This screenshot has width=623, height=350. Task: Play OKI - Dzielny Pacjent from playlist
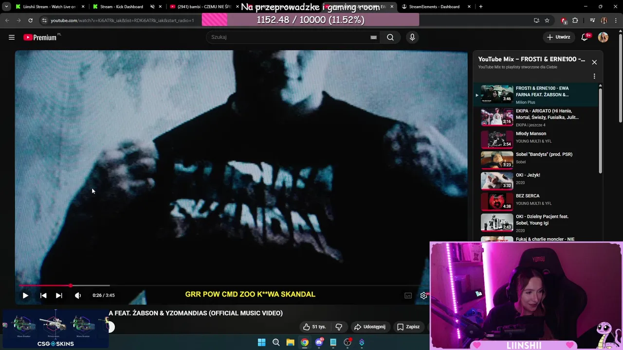(x=535, y=222)
